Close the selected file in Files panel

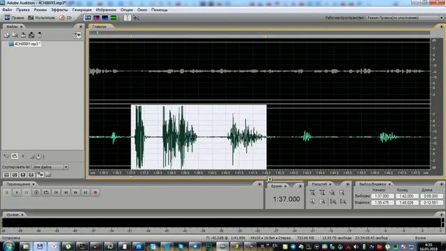click(15, 35)
